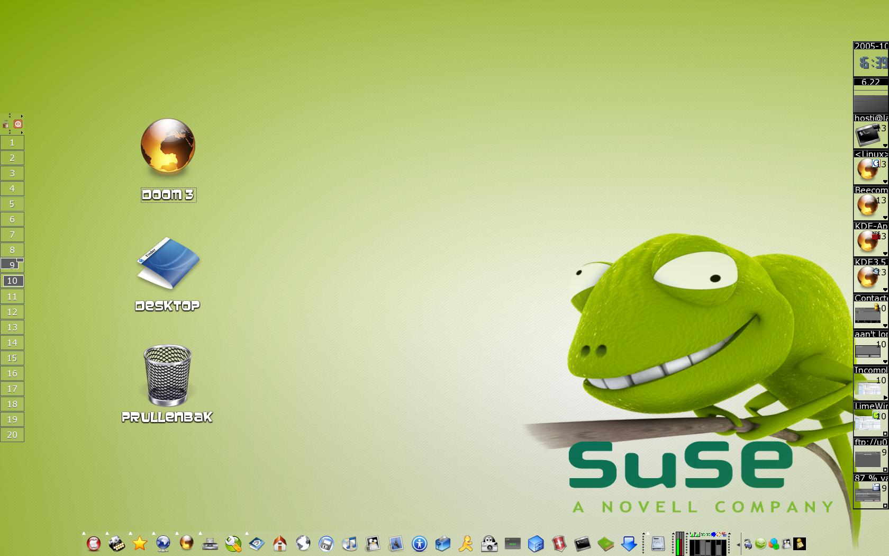Open the penguin camera screenshot icon
889x556 pixels.
(x=489, y=544)
